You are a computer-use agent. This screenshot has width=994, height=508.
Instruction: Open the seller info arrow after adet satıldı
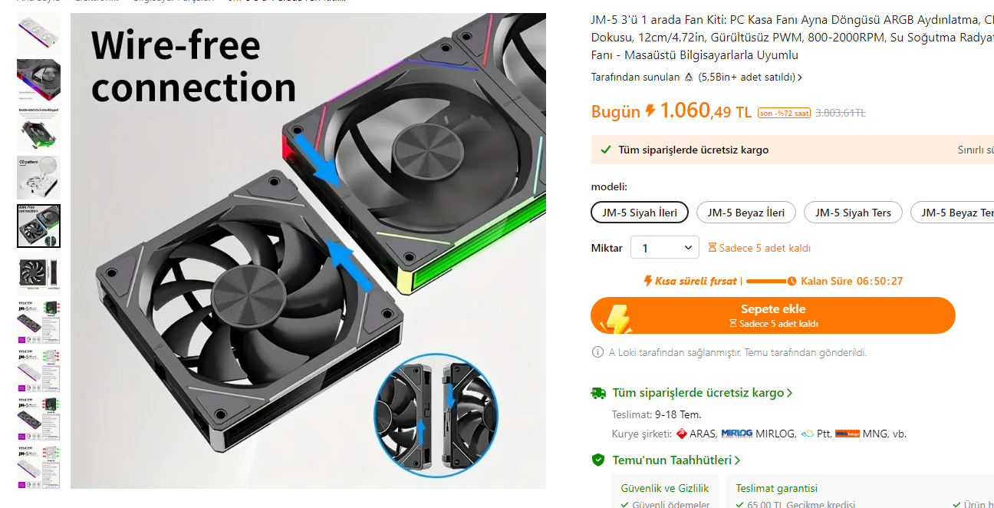pyautogui.click(x=800, y=78)
